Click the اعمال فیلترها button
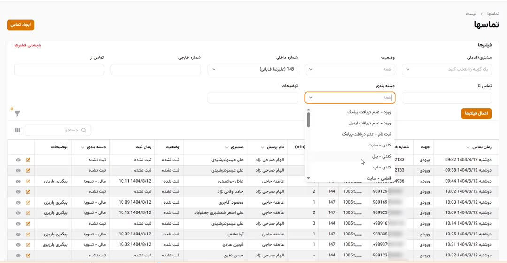Image resolution: width=507 pixels, height=263 pixels. (x=476, y=113)
